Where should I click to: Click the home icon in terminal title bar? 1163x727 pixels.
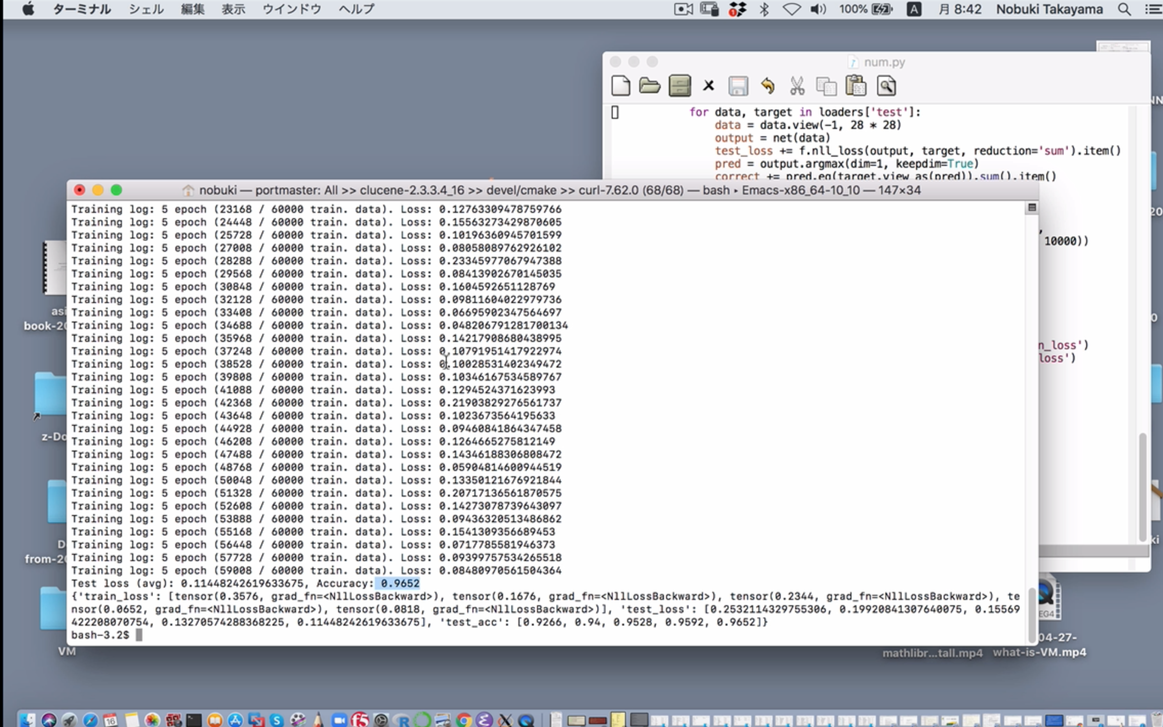(188, 190)
